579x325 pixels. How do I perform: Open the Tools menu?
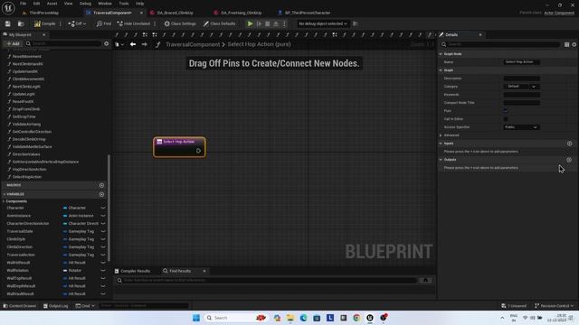pyautogui.click(x=124, y=4)
